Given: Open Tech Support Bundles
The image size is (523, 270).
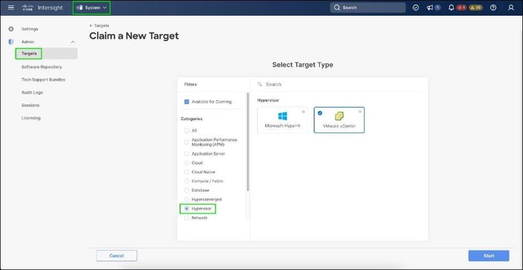Looking at the screenshot, I should (x=44, y=80).
